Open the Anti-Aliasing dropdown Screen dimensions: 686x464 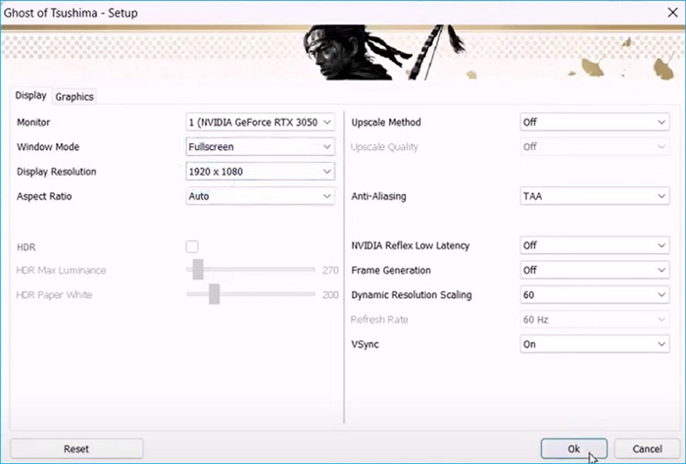pos(595,196)
